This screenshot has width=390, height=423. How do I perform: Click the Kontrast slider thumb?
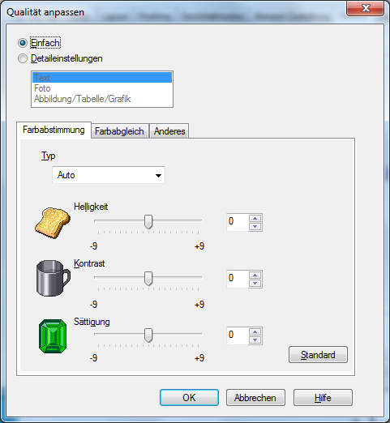point(148,279)
